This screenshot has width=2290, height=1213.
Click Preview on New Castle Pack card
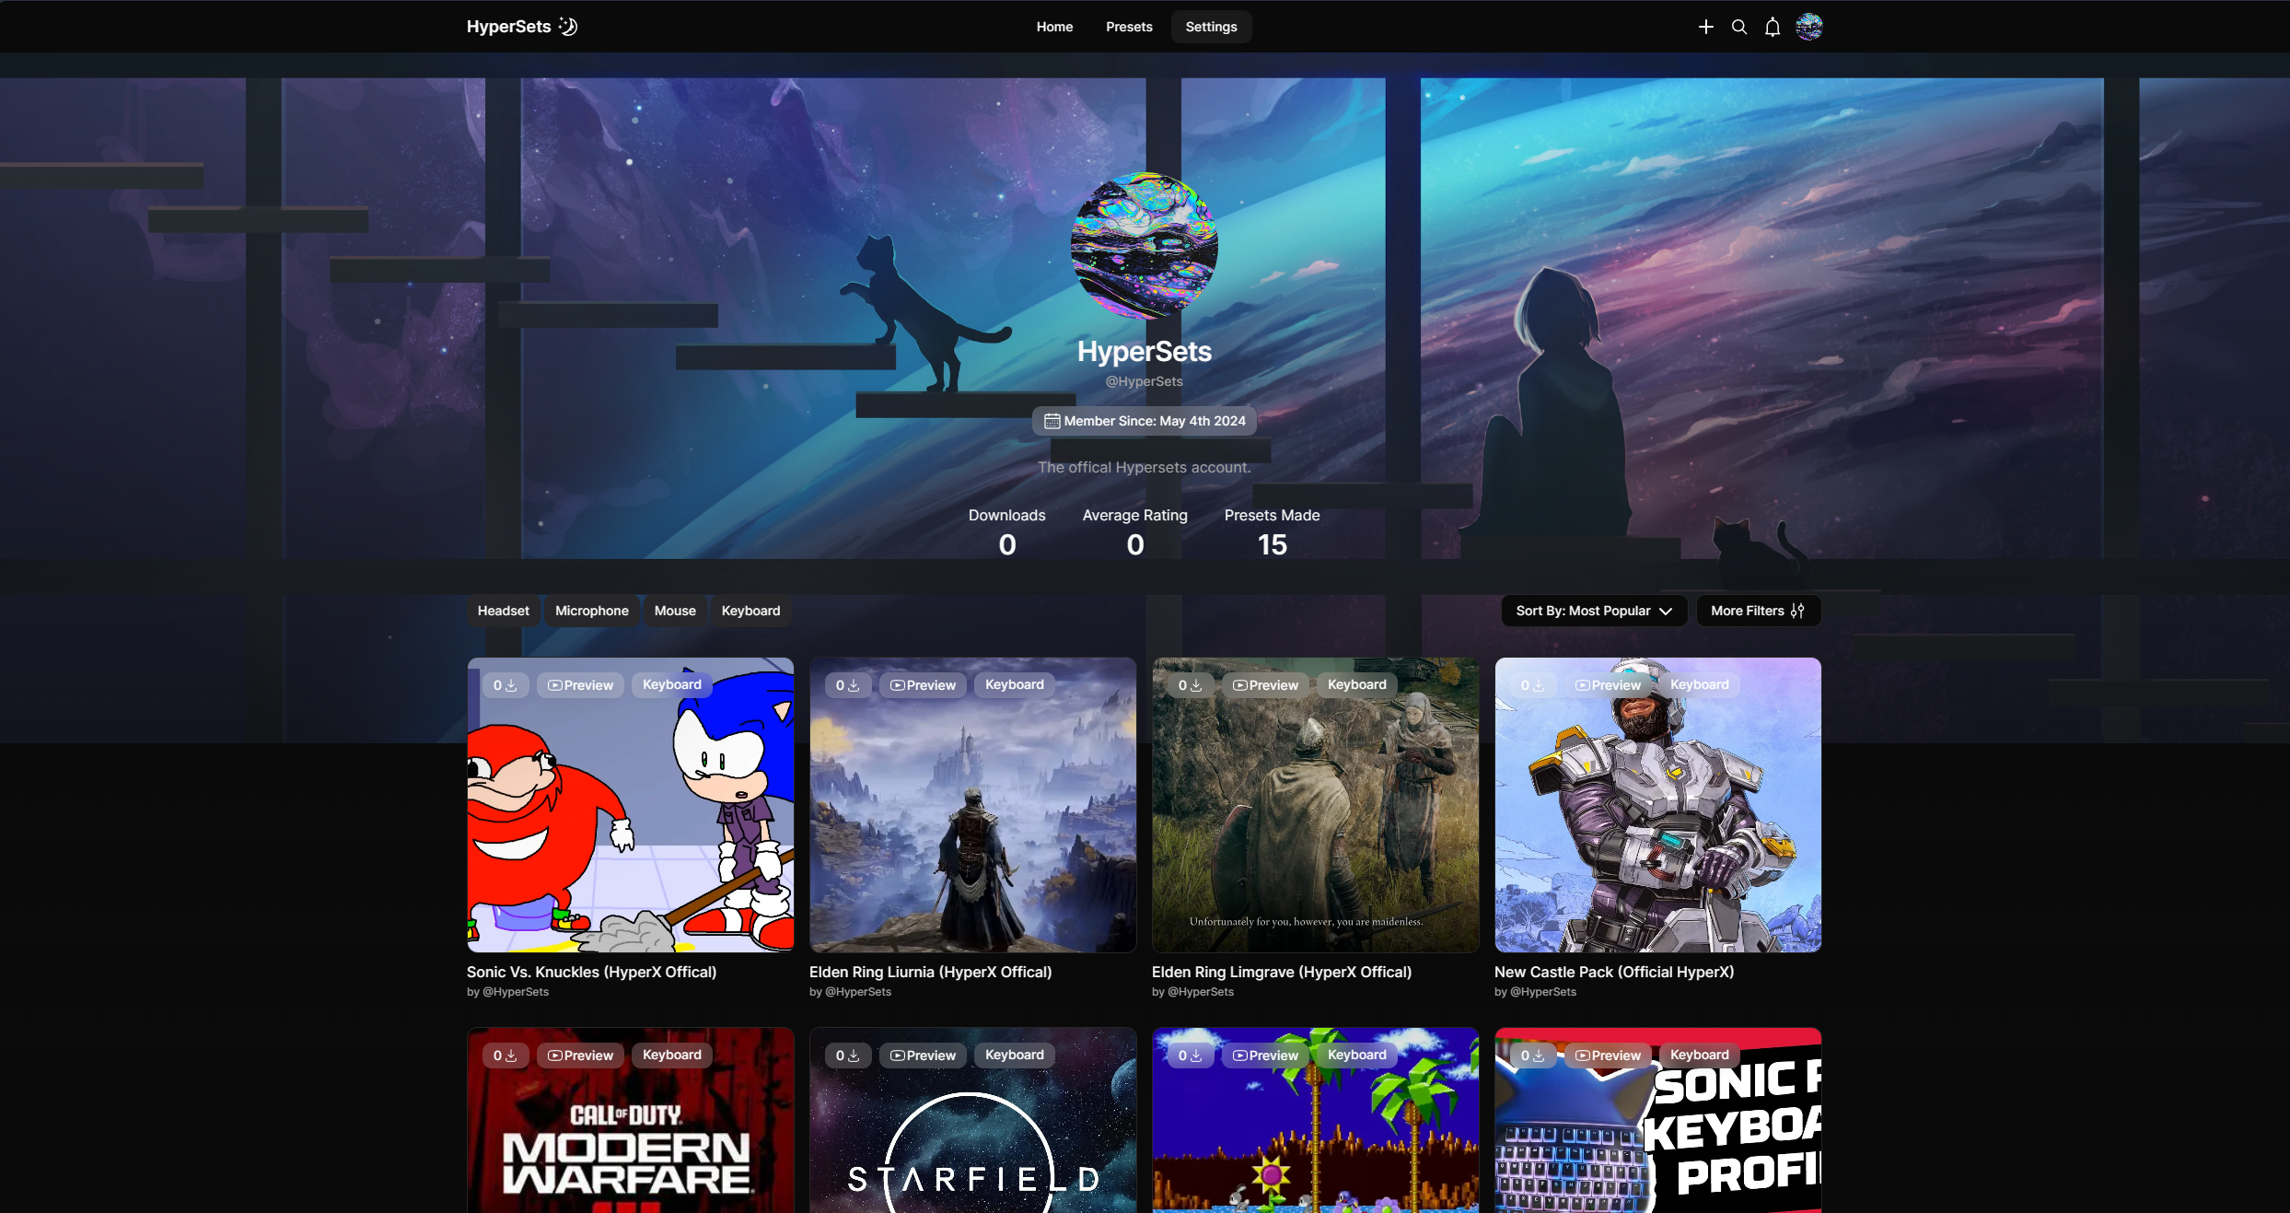click(1608, 685)
